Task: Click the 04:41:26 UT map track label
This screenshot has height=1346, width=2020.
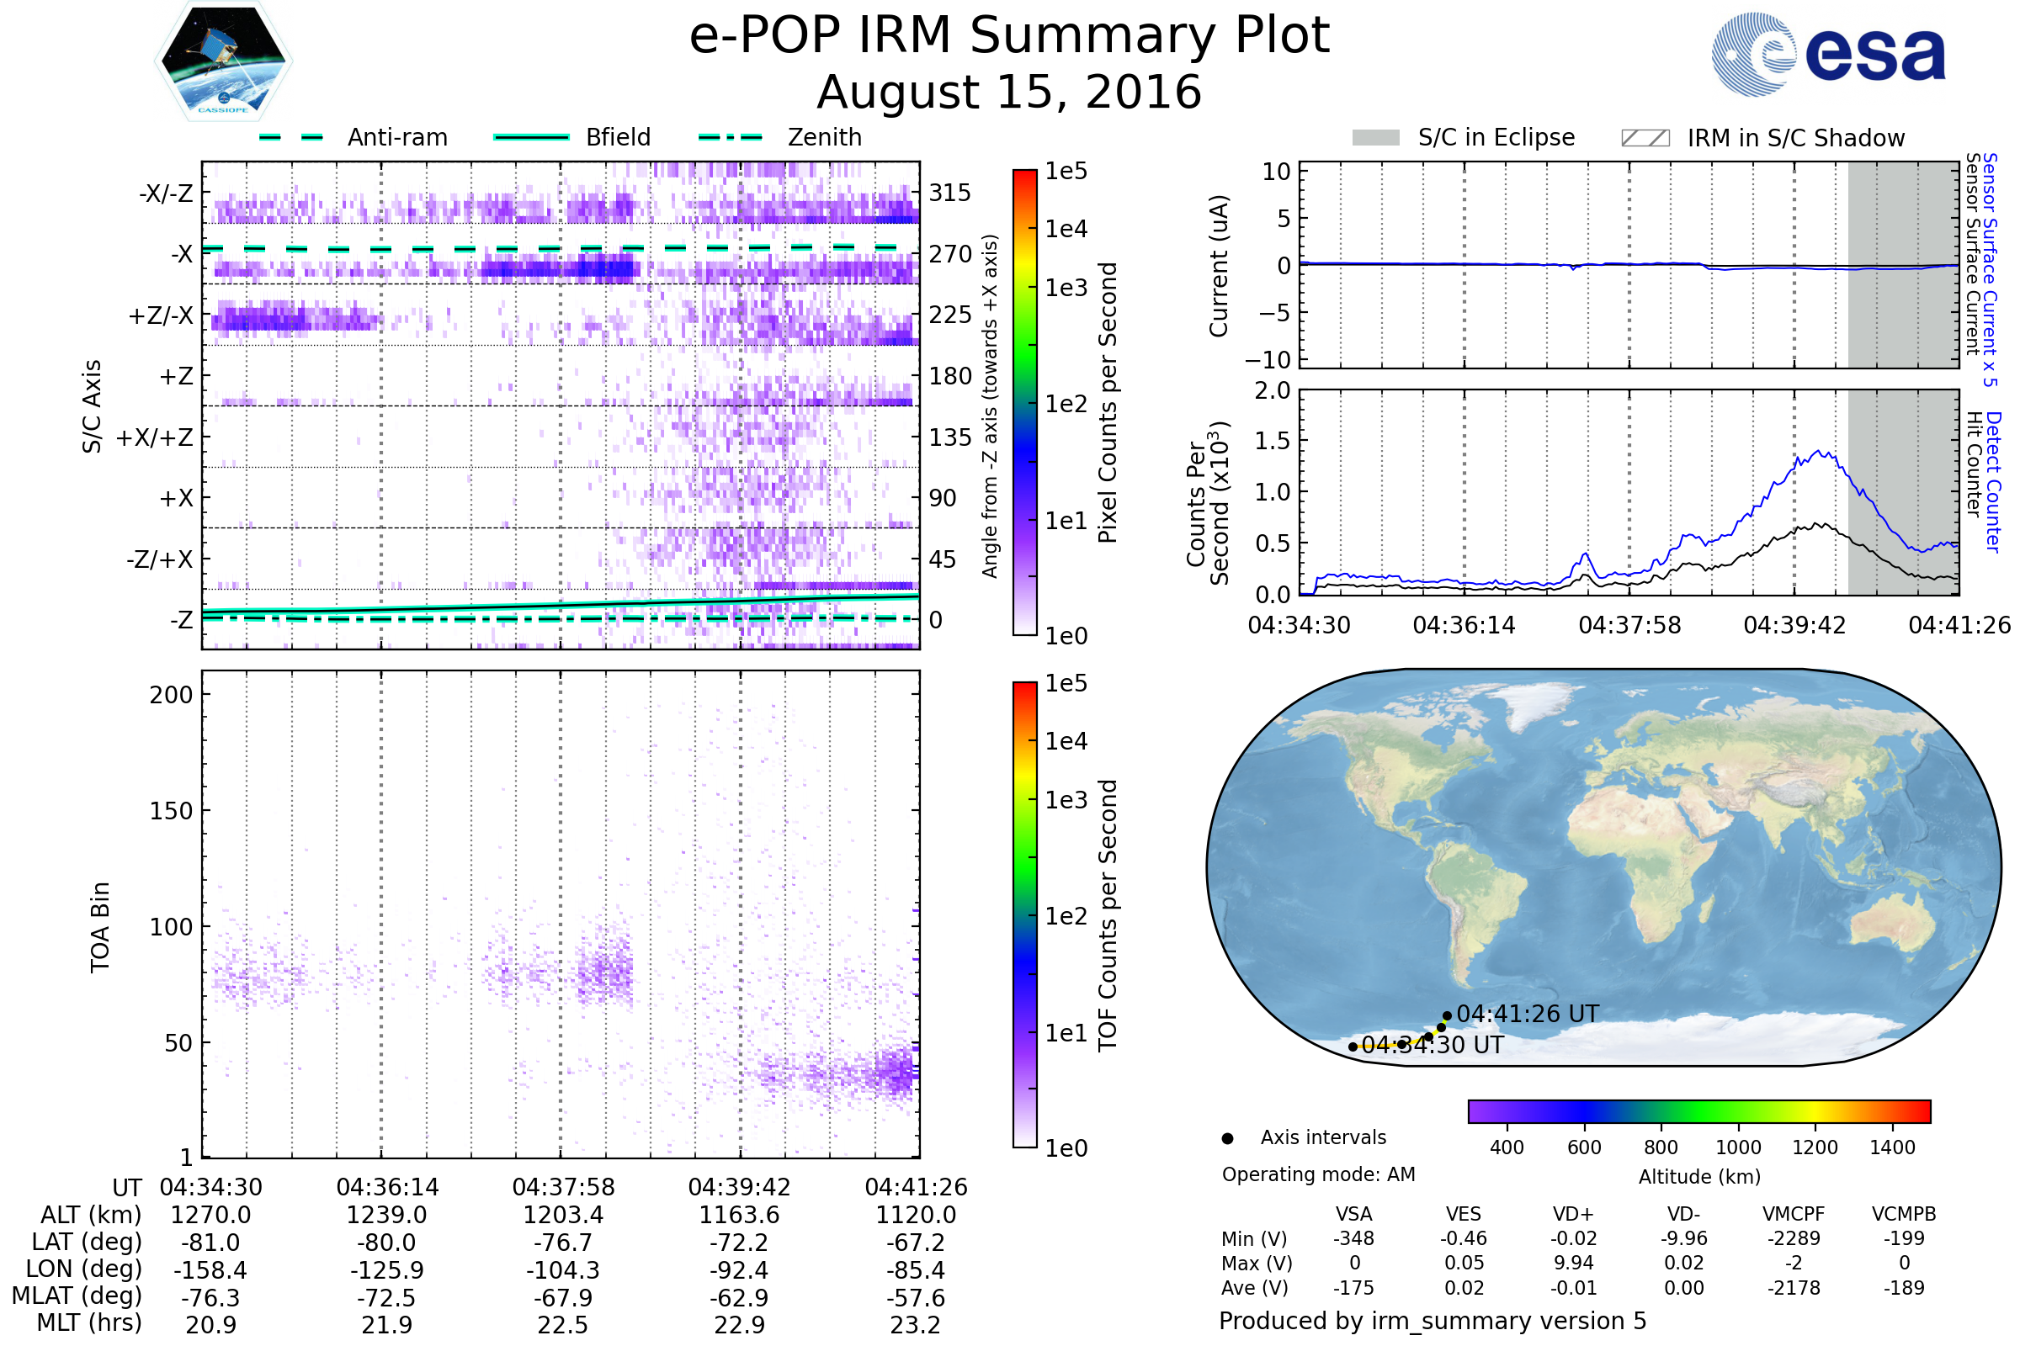Action: 1527,1014
